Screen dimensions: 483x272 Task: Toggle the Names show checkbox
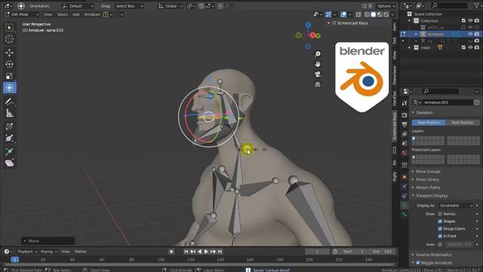(x=440, y=214)
